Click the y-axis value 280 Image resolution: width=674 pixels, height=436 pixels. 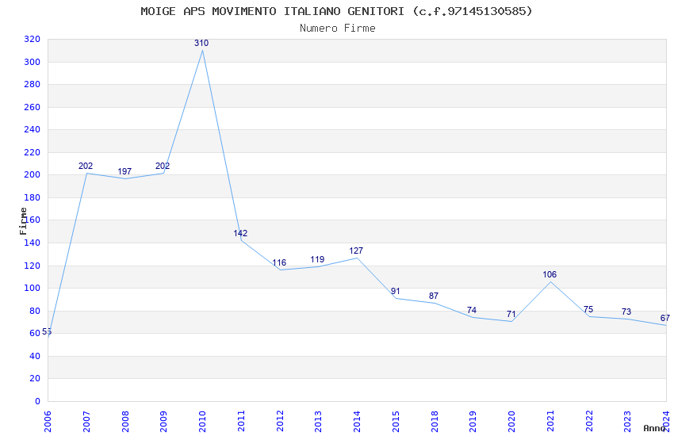(x=33, y=84)
